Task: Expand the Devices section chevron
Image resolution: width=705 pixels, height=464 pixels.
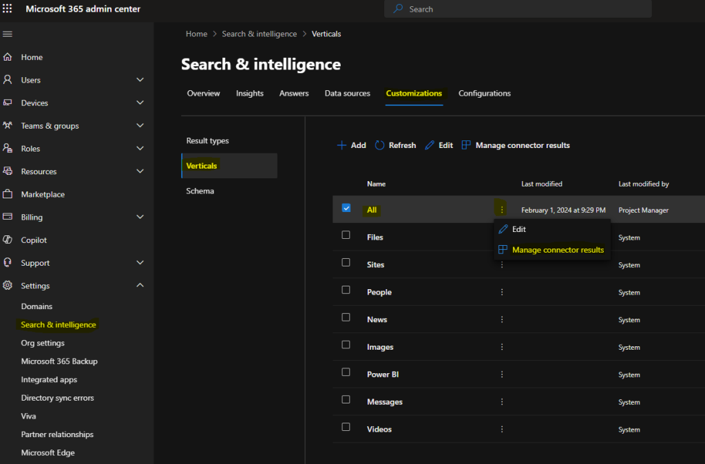Action: [x=140, y=103]
